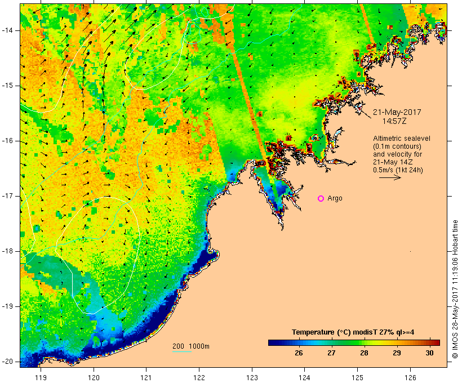Screen dimensions: 462x383
Task: Click the '21-May 14Z' annotation line
Action: pos(393,162)
